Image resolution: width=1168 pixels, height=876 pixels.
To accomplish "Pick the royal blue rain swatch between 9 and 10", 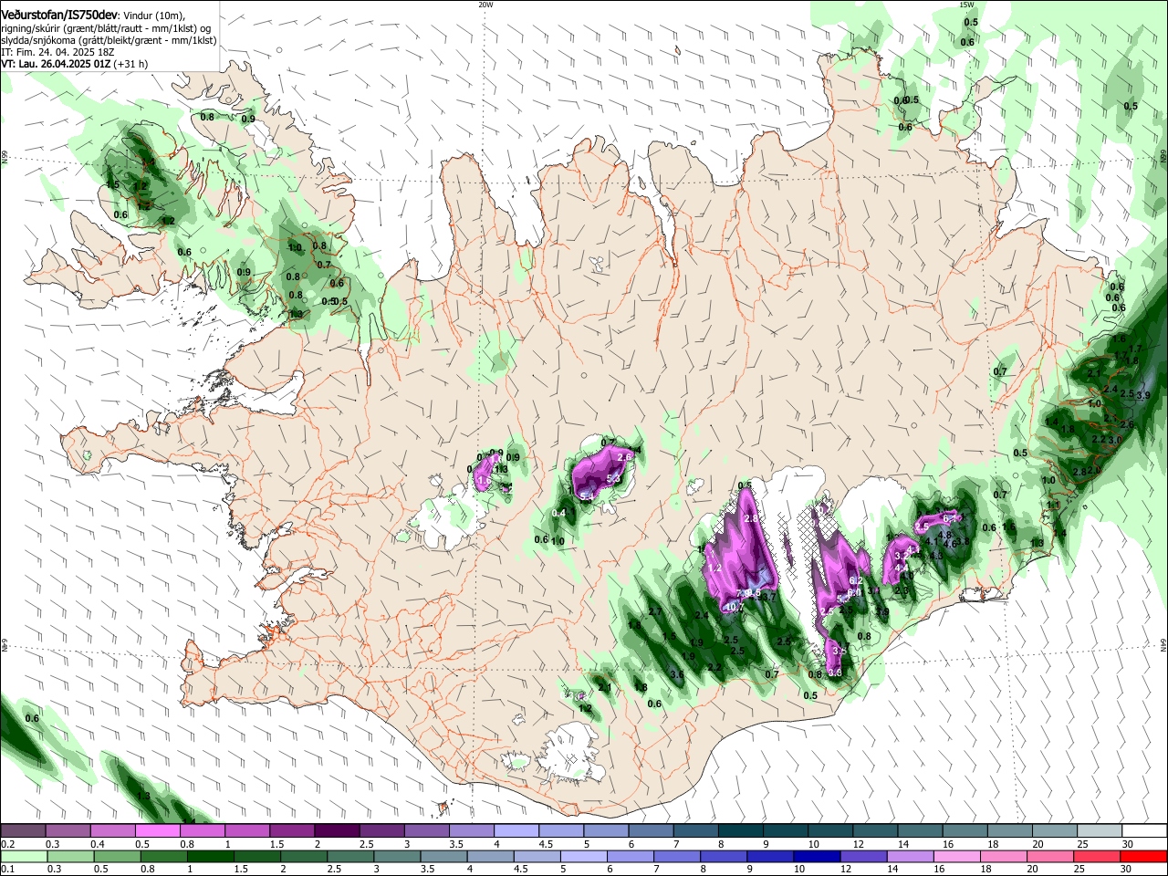I will 771,856.
